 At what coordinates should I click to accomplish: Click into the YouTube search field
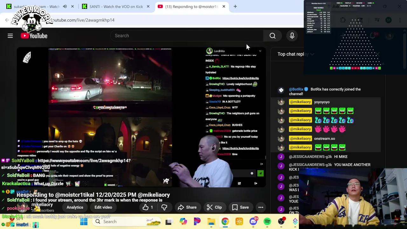click(x=187, y=36)
